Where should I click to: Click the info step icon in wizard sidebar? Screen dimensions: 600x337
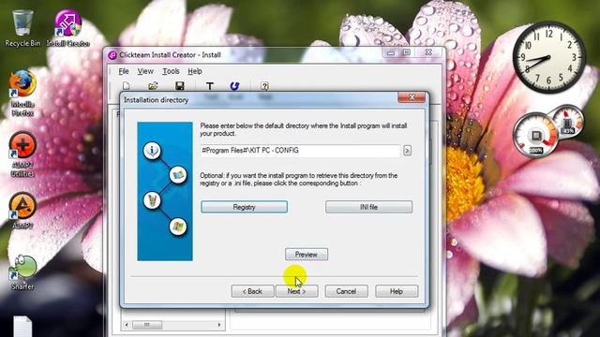tap(152, 151)
